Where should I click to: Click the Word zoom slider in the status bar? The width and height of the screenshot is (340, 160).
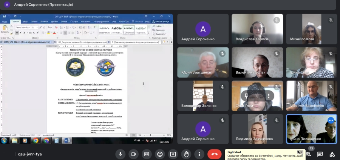155,135
